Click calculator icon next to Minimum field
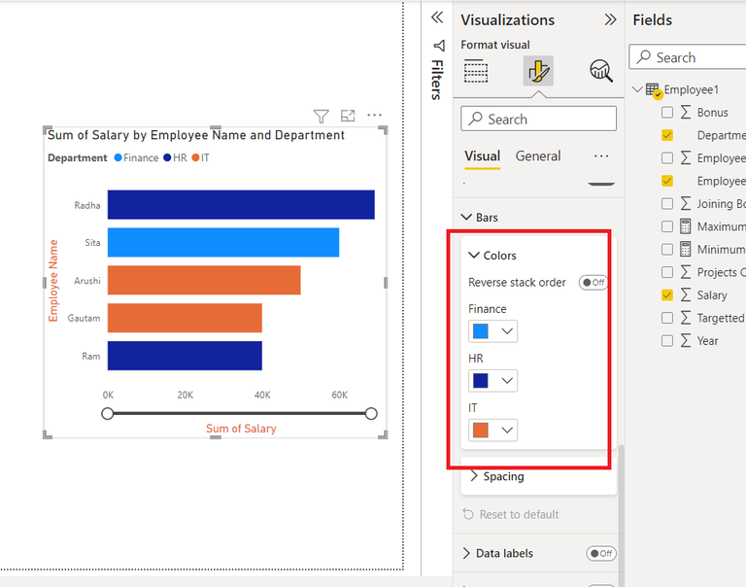746x587 pixels. click(685, 250)
